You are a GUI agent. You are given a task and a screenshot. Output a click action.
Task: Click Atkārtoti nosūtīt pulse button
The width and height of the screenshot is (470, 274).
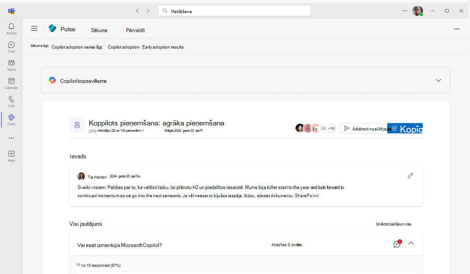click(362, 128)
